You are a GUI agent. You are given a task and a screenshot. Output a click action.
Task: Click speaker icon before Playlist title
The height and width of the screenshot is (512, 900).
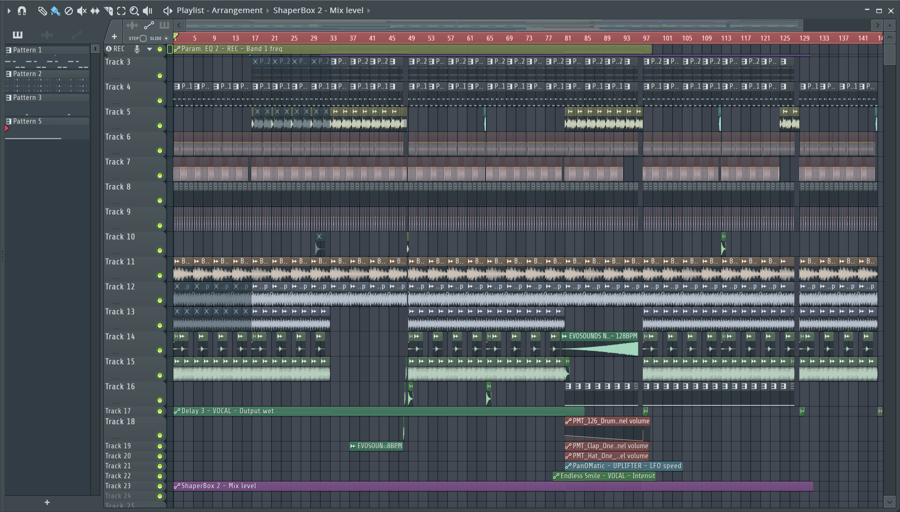pos(167,11)
